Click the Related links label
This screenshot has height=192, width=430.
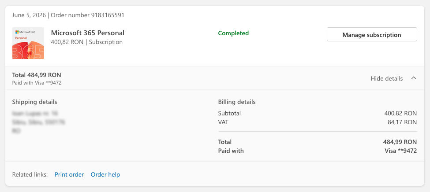click(x=30, y=174)
